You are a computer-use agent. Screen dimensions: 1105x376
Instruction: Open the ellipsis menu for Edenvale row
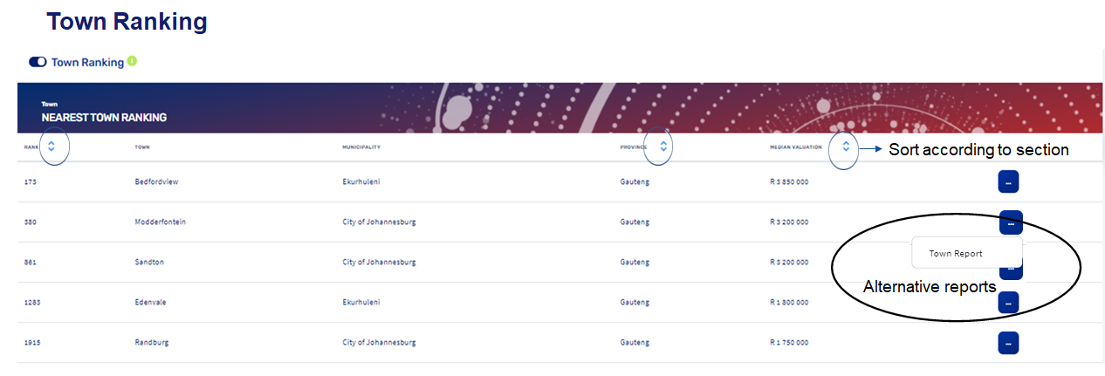coord(1008,302)
